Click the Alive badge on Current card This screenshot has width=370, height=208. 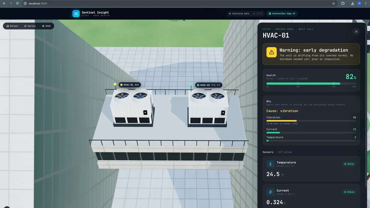[x=349, y=192]
